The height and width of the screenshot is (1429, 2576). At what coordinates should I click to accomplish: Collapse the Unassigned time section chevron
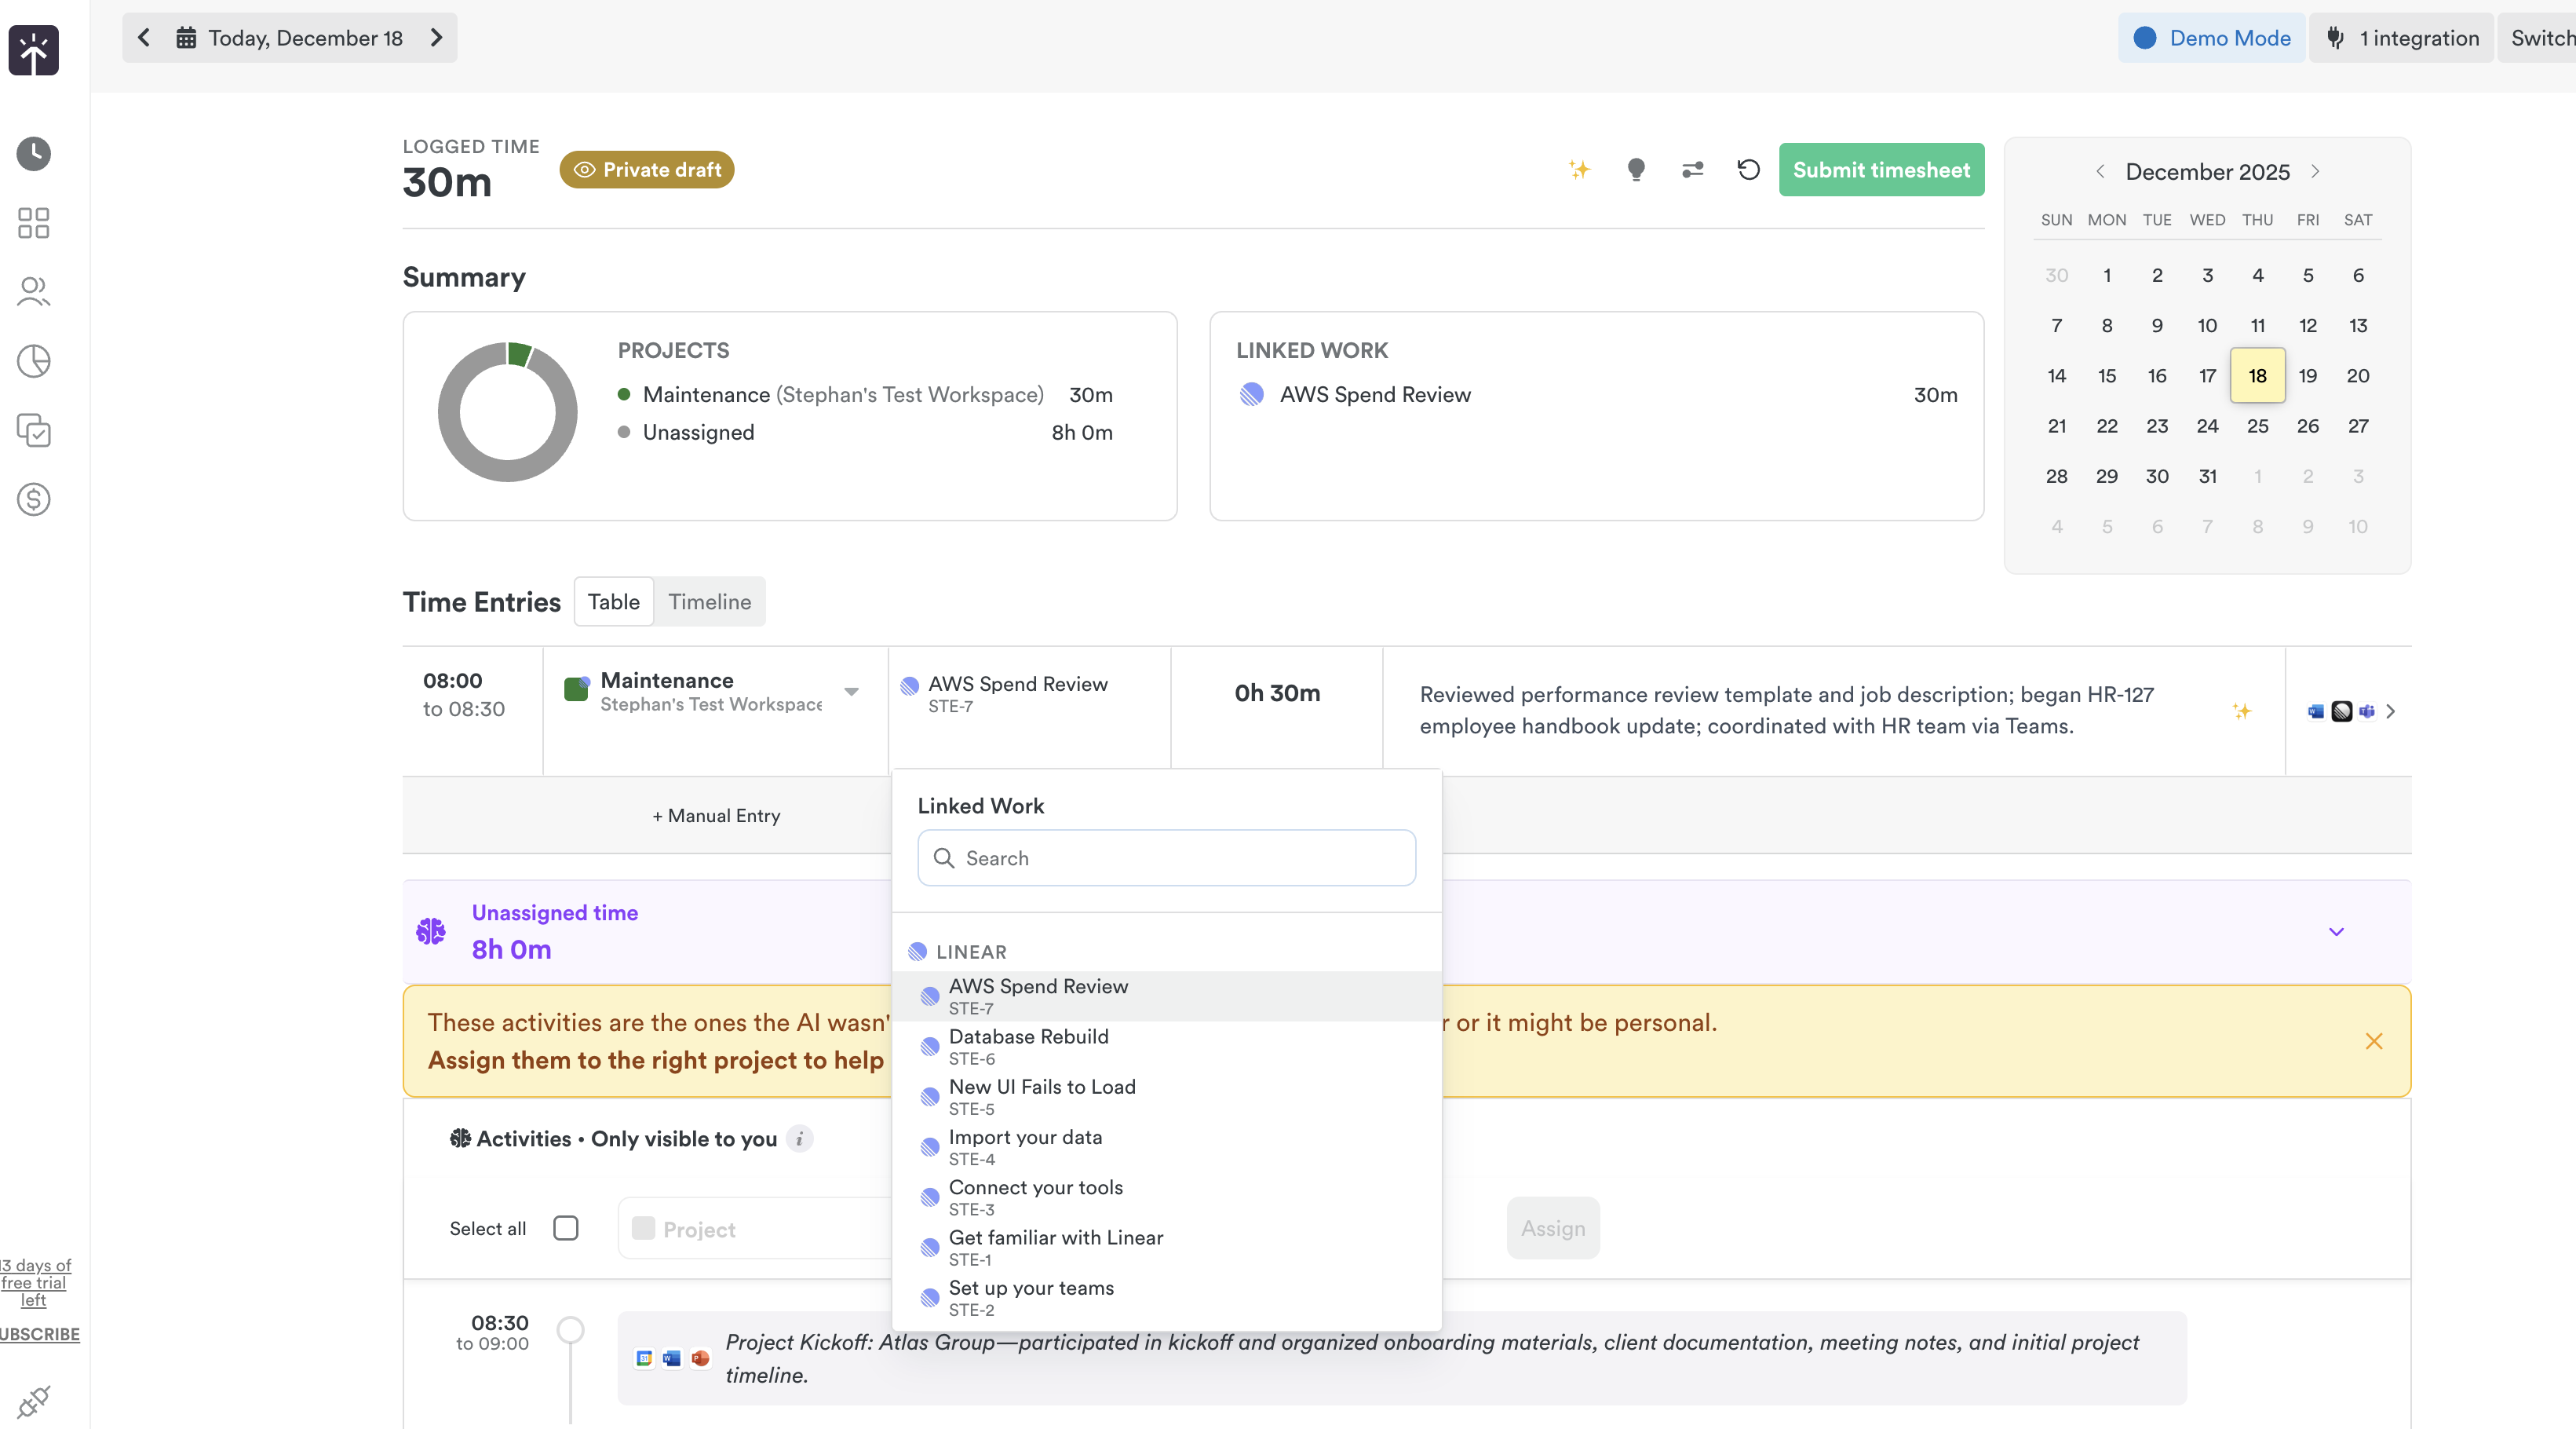(2337, 930)
